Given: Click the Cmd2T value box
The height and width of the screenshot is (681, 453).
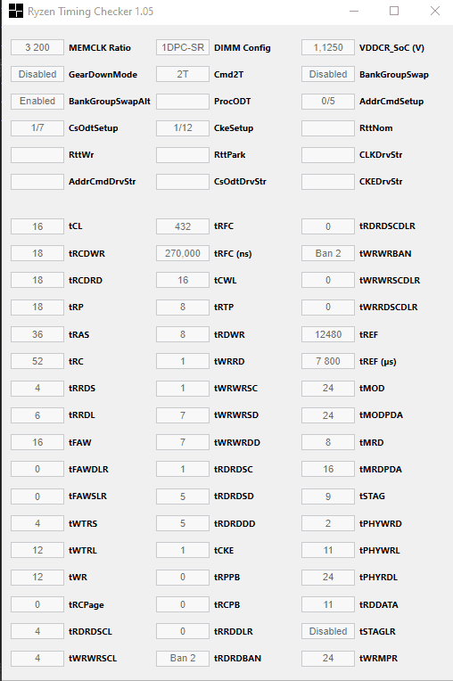Looking at the screenshot, I should 183,74.
